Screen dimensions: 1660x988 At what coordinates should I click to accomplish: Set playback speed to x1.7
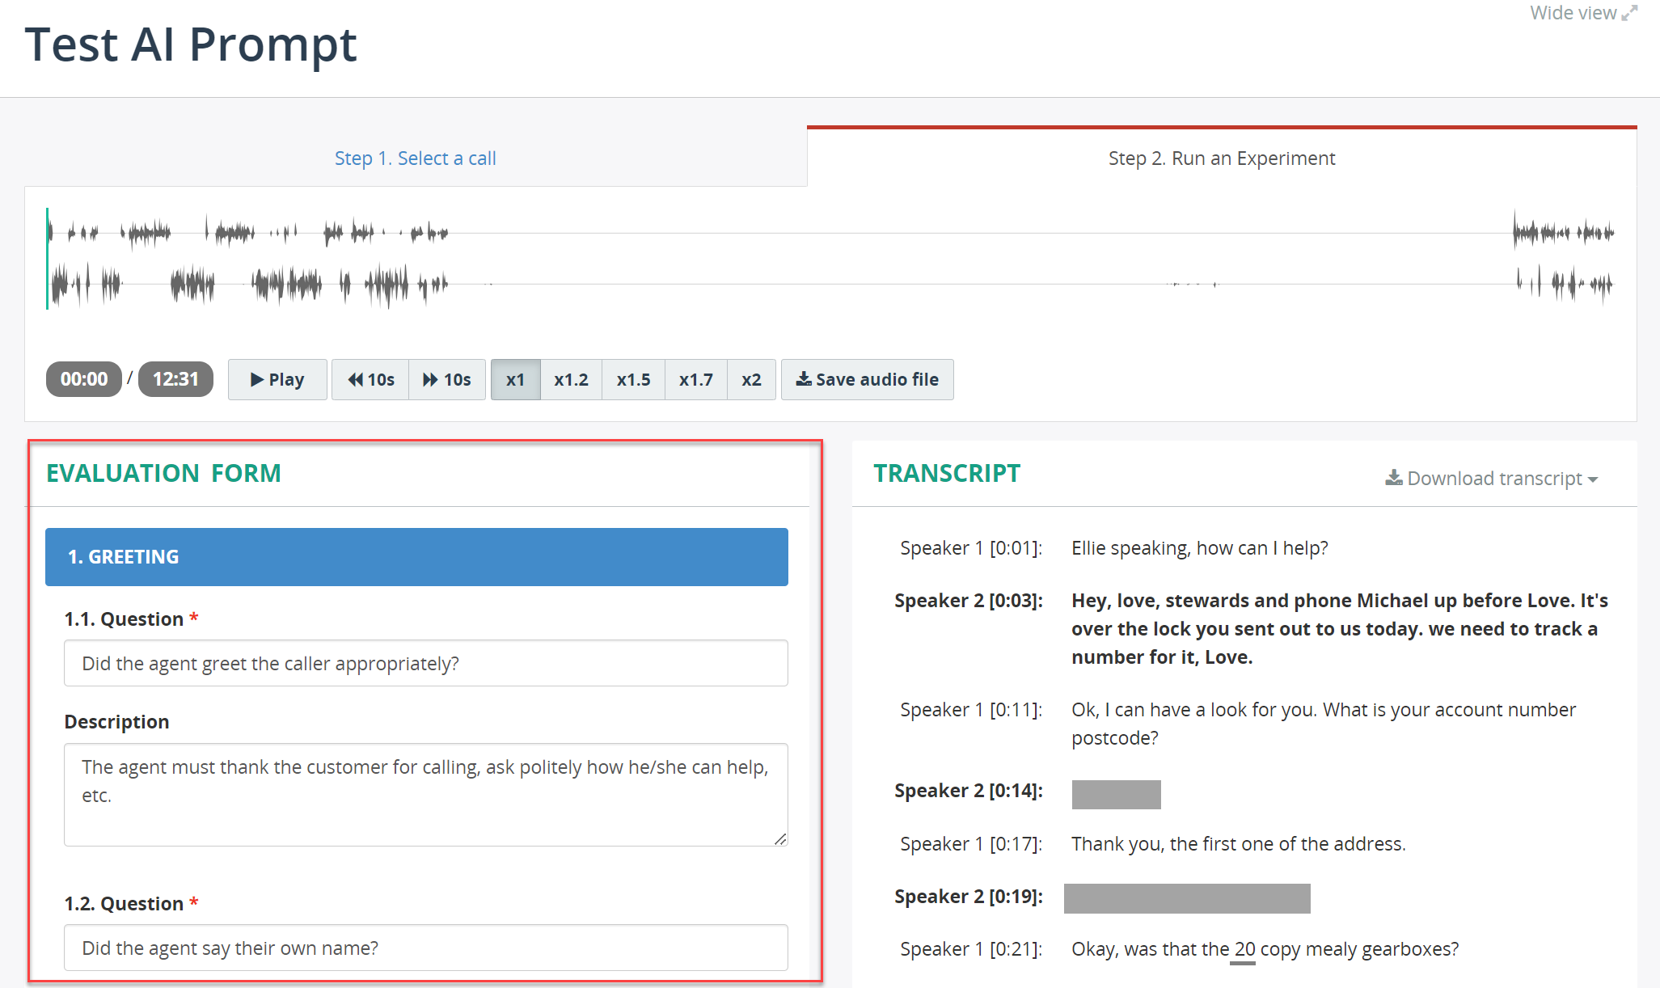coord(695,379)
